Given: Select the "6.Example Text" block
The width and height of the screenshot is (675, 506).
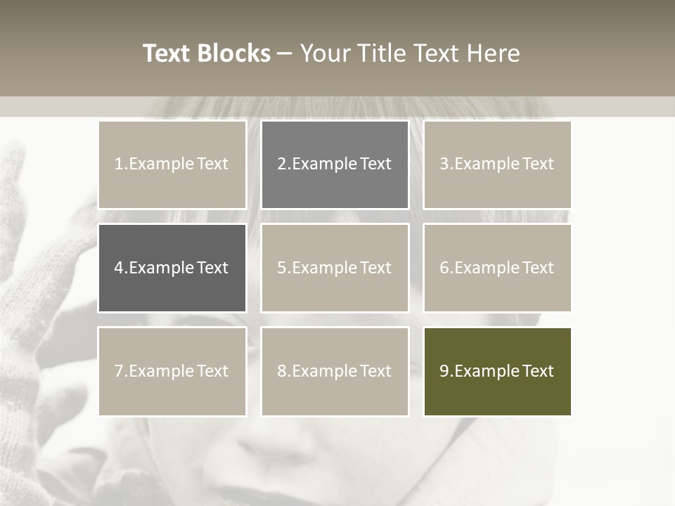Looking at the screenshot, I should pos(497,268).
